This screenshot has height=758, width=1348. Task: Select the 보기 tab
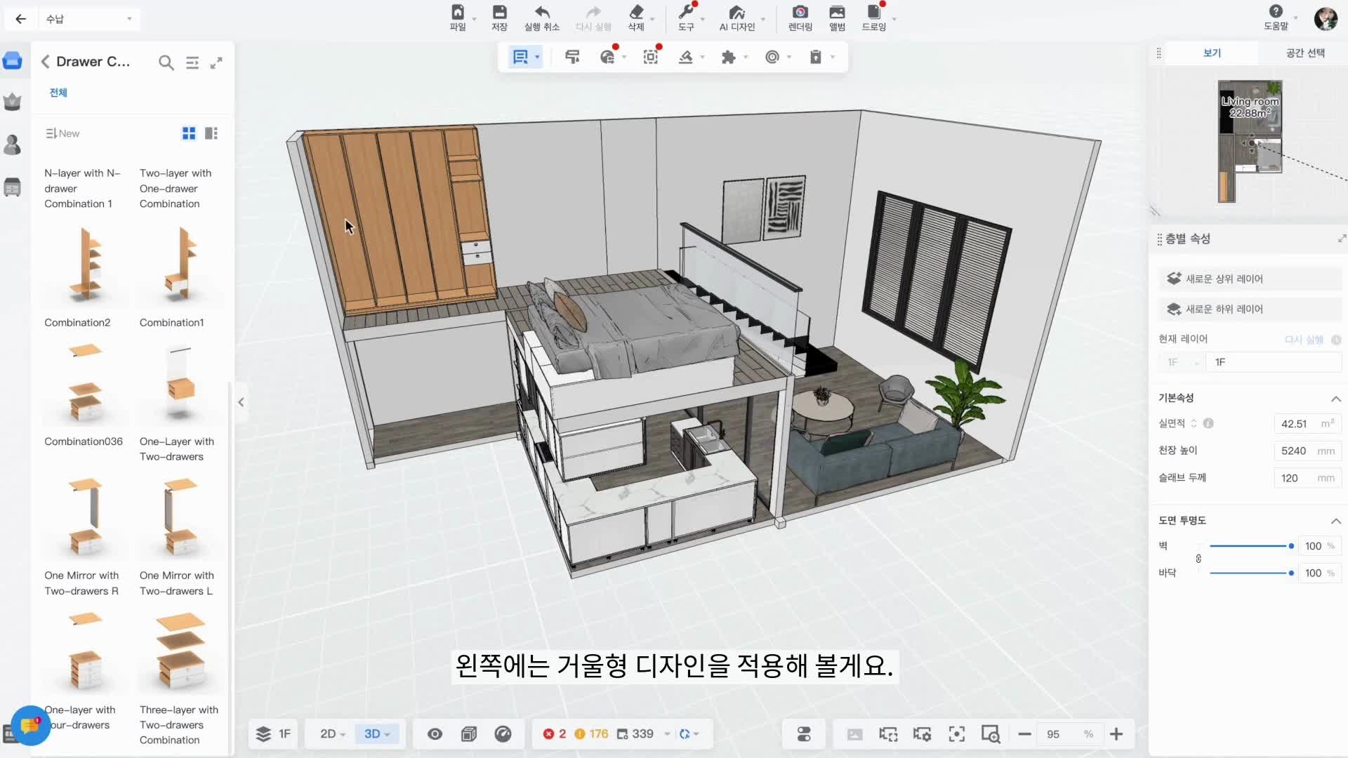(x=1212, y=53)
